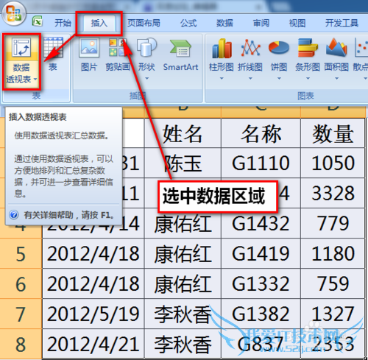Image resolution: width=368 pixels, height=360 pixels.
Task: Switch to the 公式 tab
Action: 188,23
